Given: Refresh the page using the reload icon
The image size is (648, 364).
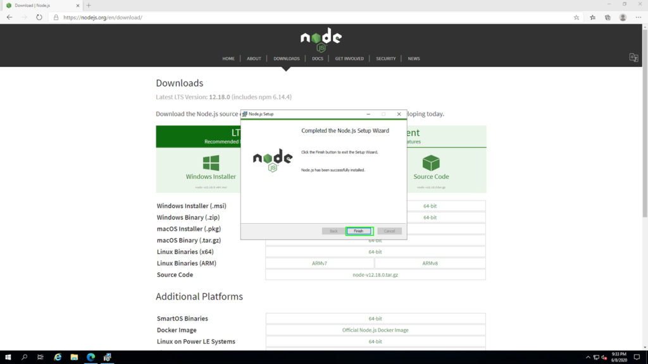Looking at the screenshot, I should 39,18.
